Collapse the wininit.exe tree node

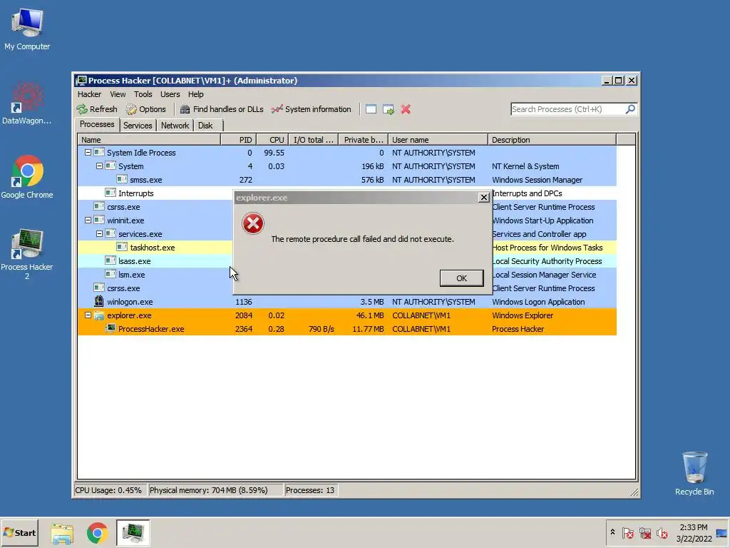(88, 220)
